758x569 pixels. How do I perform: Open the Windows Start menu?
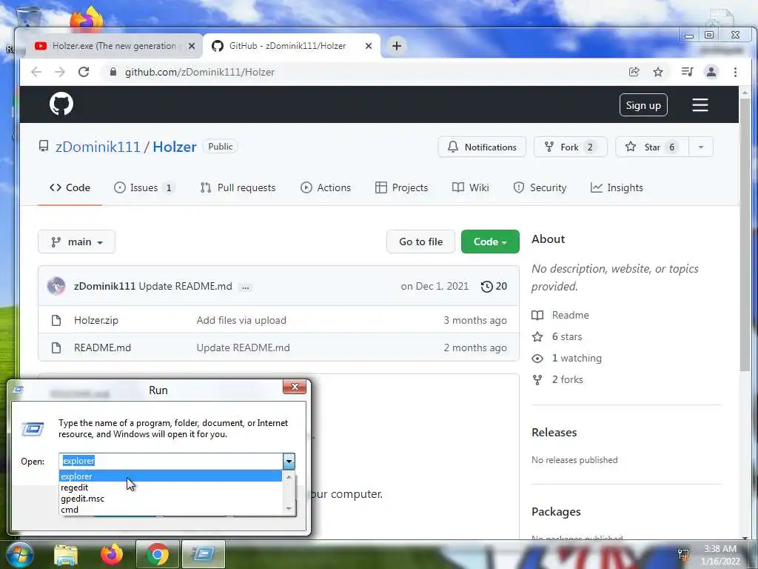pyautogui.click(x=20, y=555)
